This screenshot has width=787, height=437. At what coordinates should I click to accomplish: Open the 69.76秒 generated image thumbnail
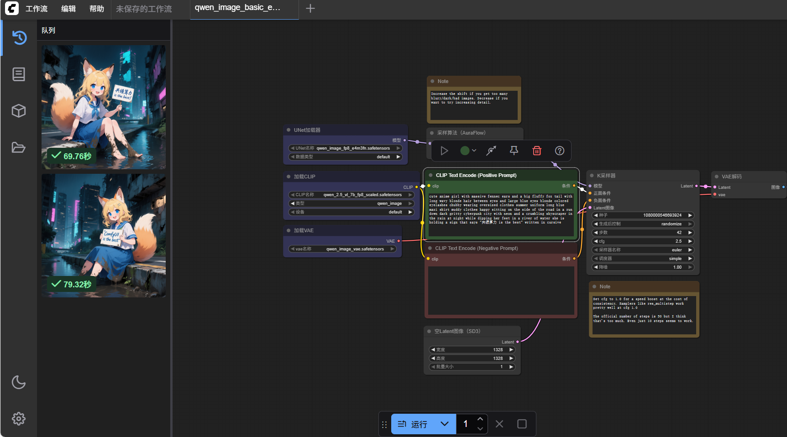point(104,107)
